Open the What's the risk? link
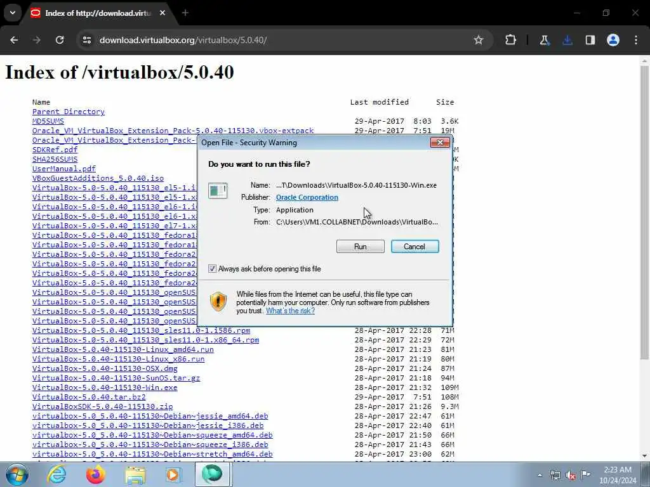Screen dimensions: 650x487 point(290,311)
